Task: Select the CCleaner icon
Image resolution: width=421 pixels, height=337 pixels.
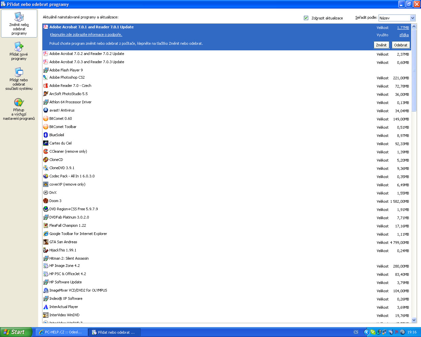Action: [46, 151]
